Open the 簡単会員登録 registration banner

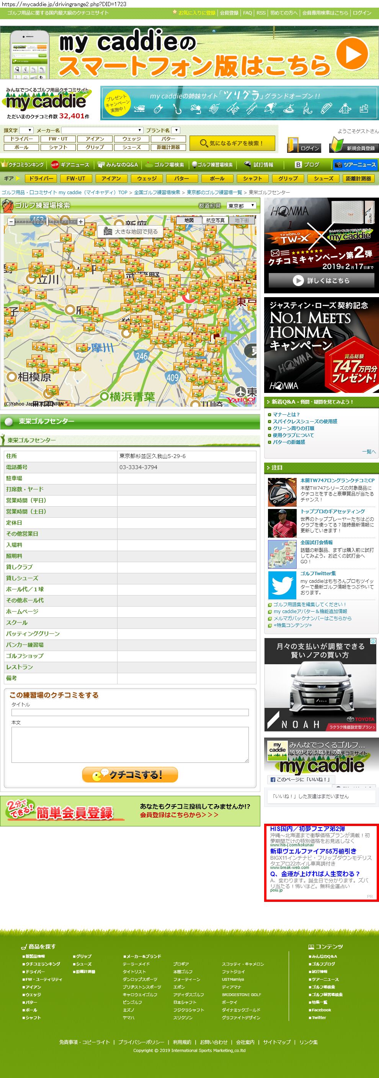[130, 811]
